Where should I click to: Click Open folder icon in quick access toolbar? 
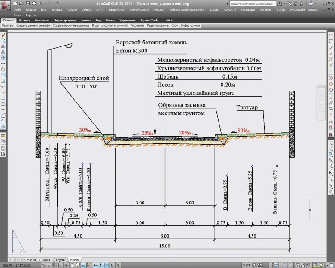click(x=21, y=3)
